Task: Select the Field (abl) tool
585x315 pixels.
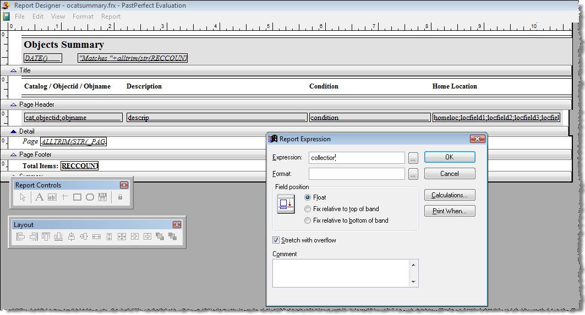Action: pos(52,197)
